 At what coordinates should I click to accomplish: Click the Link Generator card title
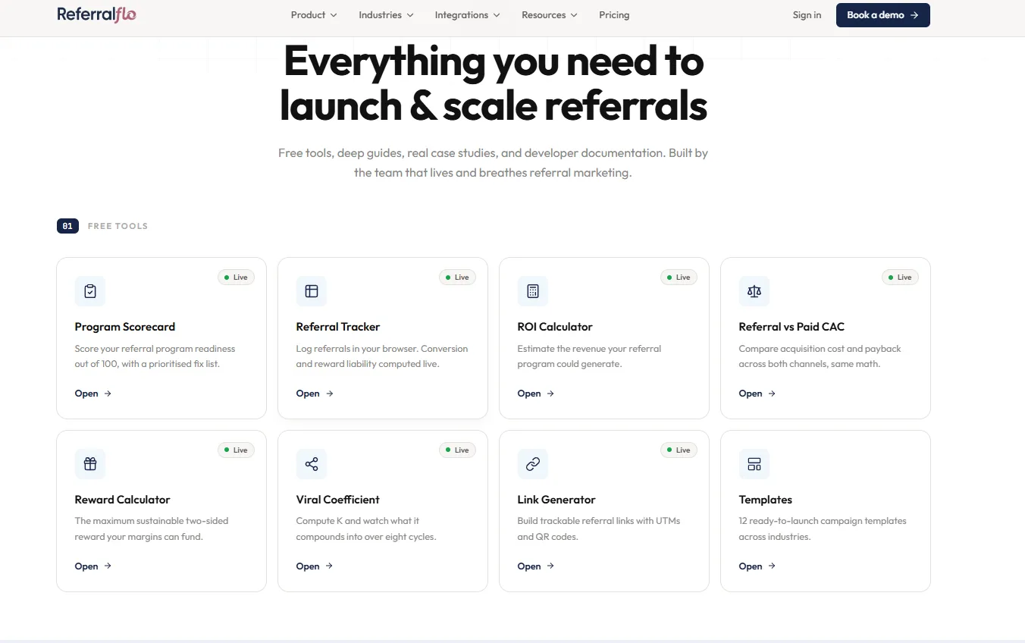[x=556, y=500]
